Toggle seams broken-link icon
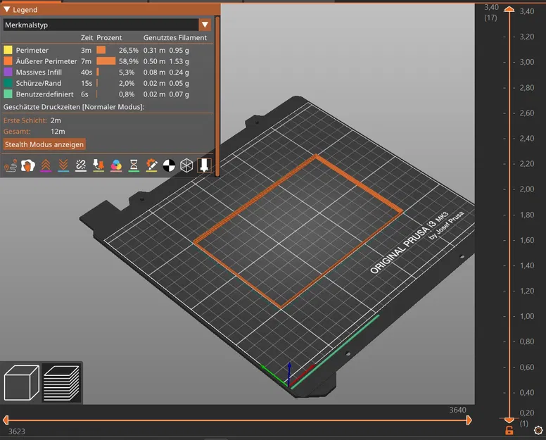Screen dimensions: 546x440 coord(81,165)
